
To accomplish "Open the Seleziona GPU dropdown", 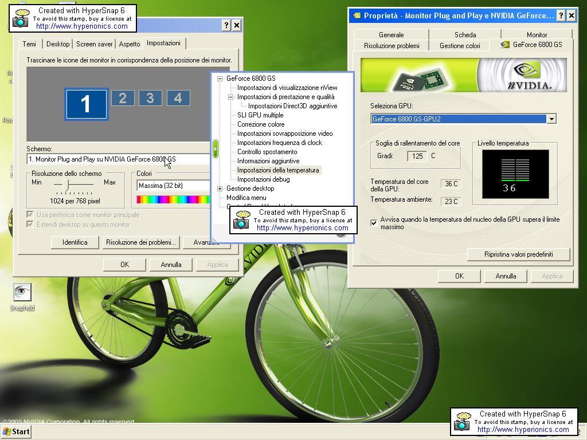I will point(551,119).
